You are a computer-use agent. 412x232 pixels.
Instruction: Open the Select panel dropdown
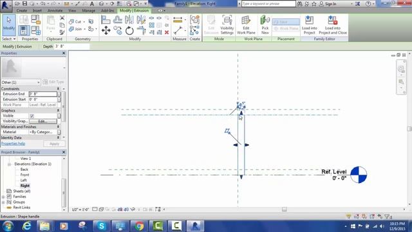pos(9,39)
